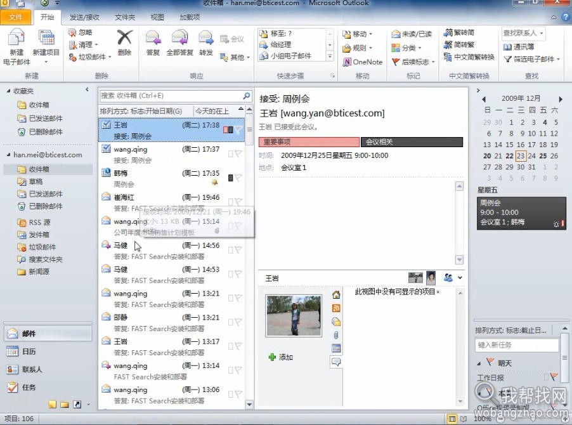Open Folder List icon in navigation bottom bar

pos(65,404)
